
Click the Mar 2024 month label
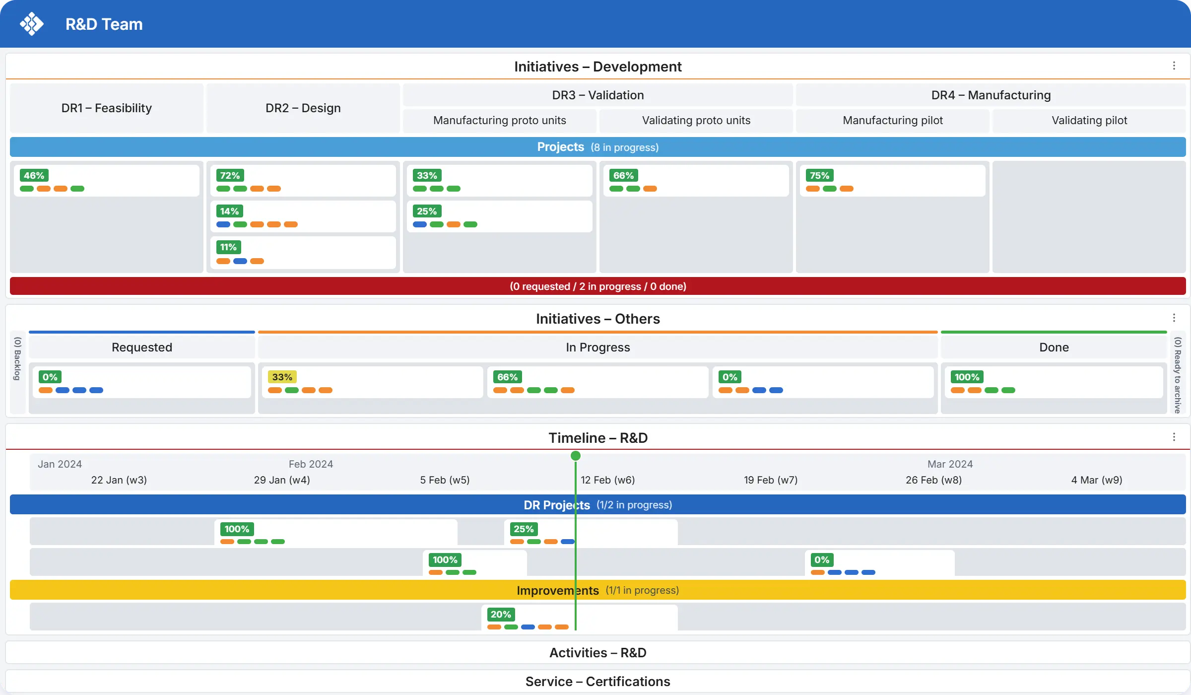coord(950,464)
